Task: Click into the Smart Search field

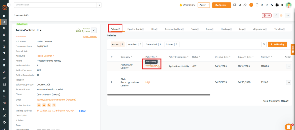Action: (x=55, y=5)
